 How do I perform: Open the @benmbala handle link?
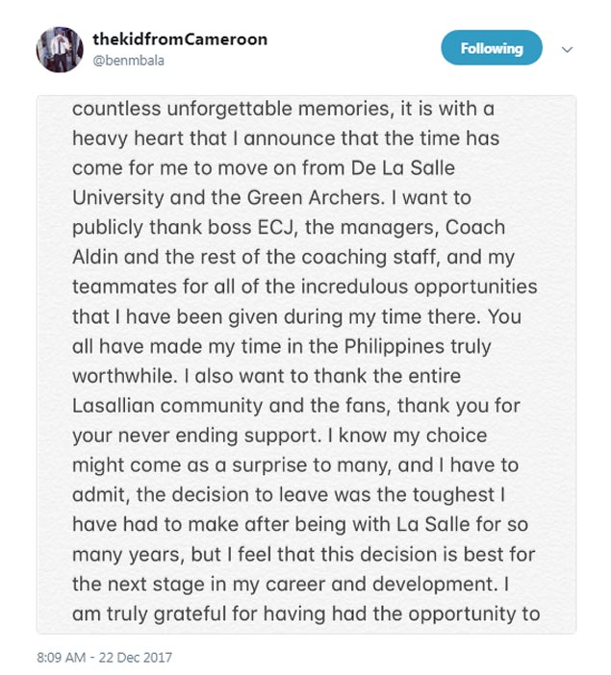point(128,61)
